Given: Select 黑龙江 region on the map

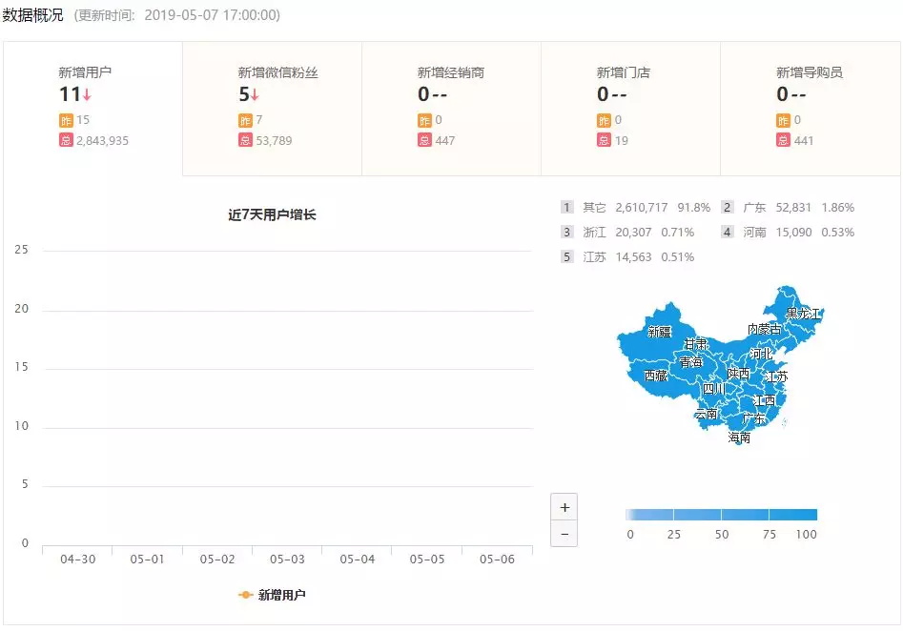Looking at the screenshot, I should [x=804, y=314].
